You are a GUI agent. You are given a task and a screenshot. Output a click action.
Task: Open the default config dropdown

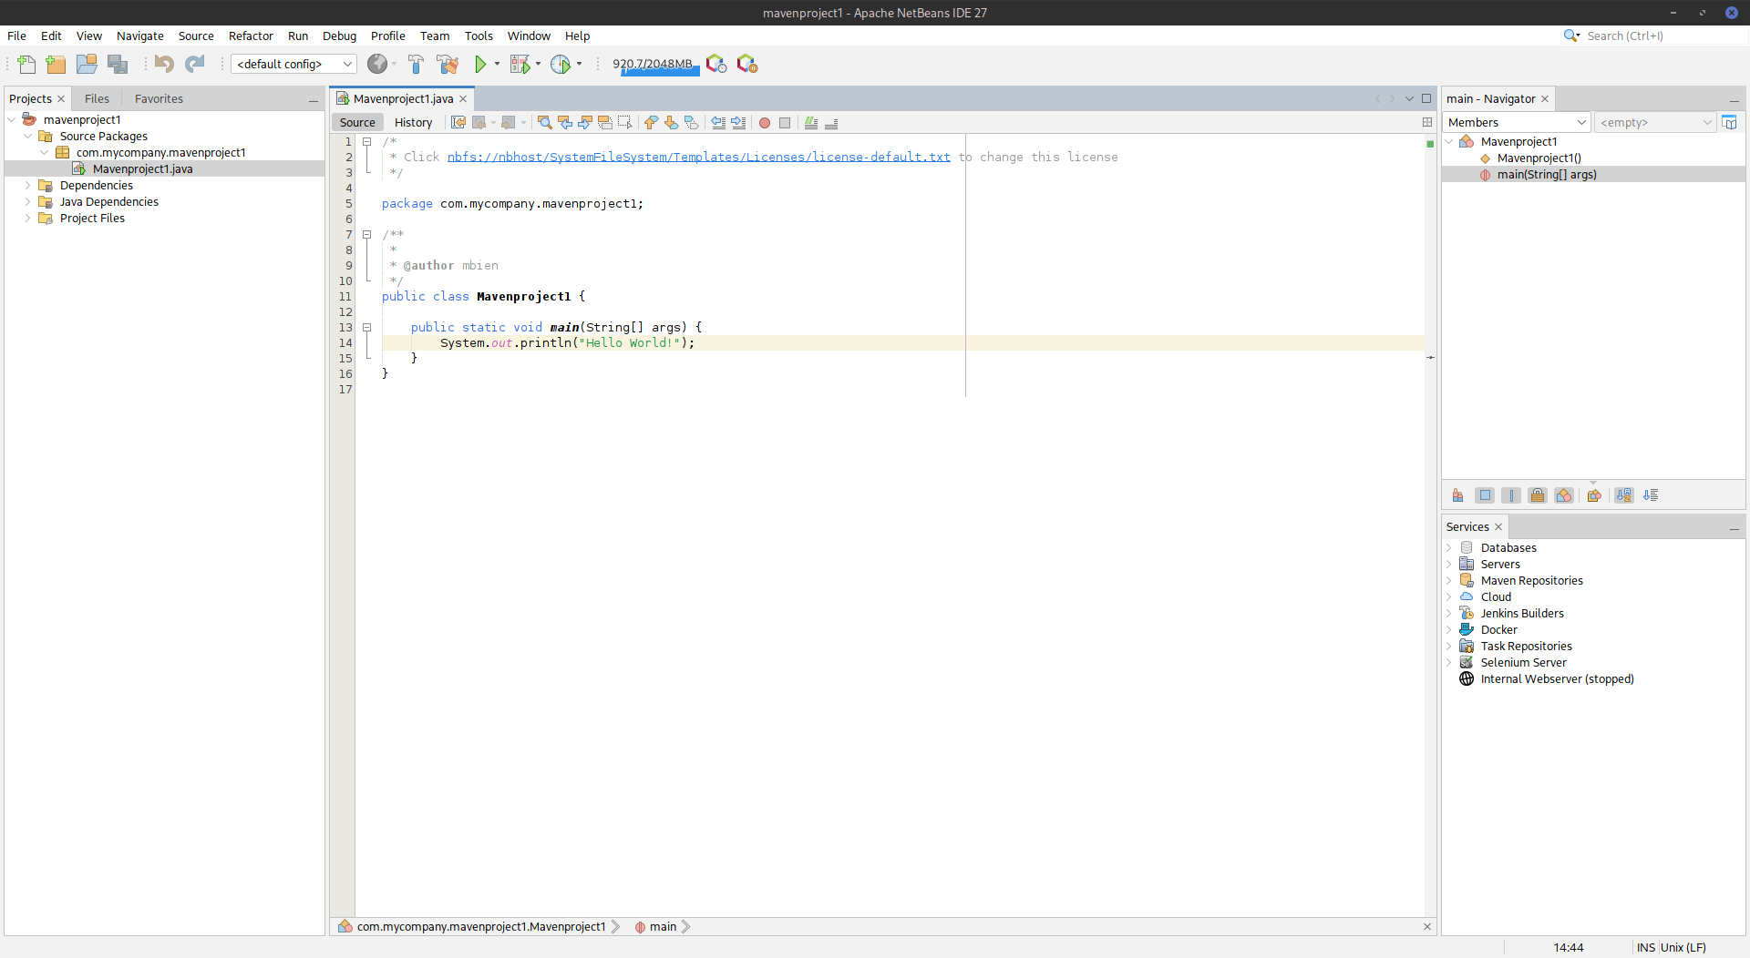tap(293, 64)
